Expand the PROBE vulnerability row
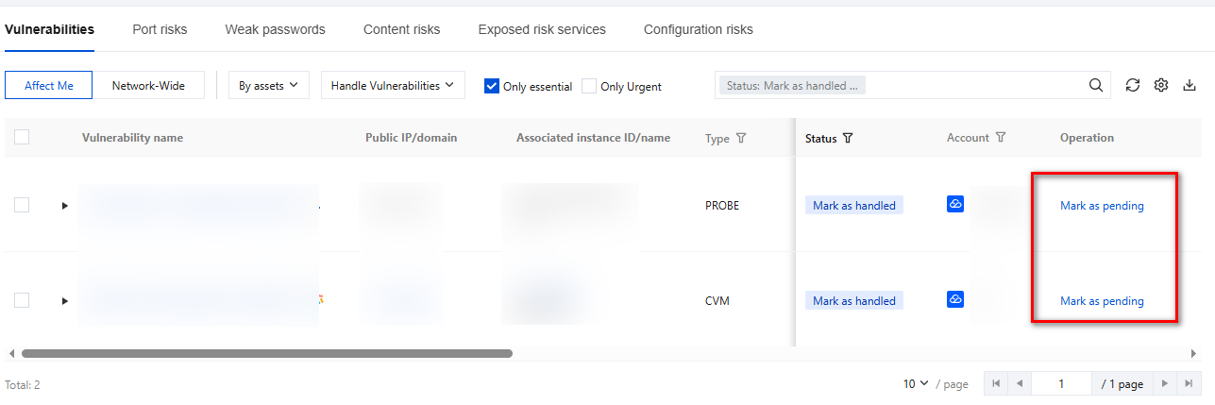 pyautogui.click(x=65, y=205)
